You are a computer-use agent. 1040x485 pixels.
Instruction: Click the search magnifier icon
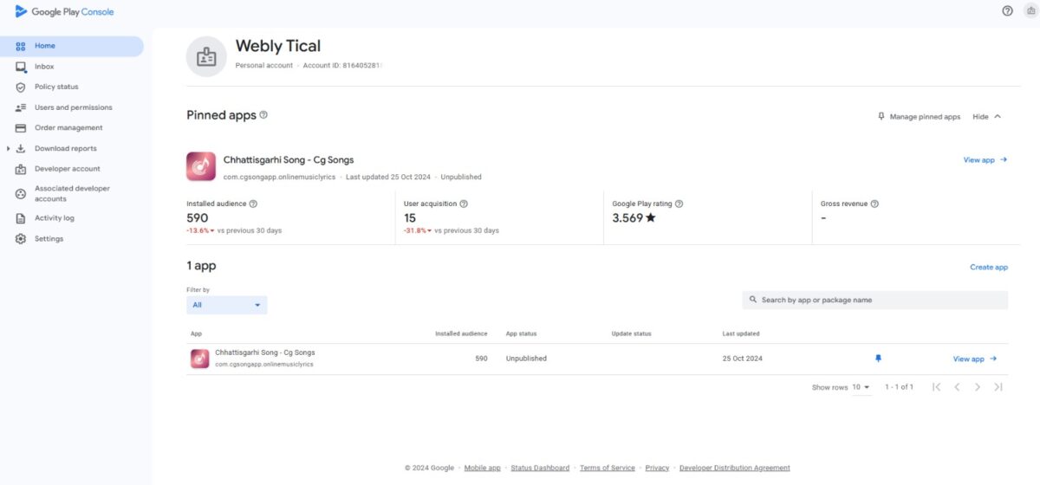pyautogui.click(x=753, y=300)
